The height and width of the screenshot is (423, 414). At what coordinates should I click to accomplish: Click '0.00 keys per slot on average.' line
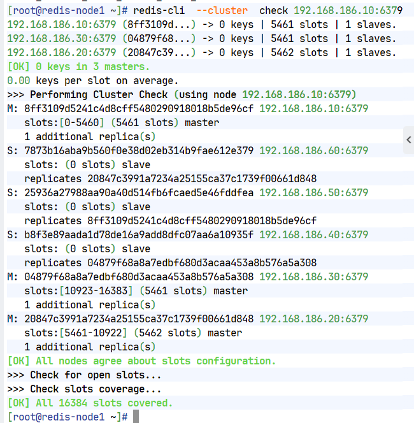click(92, 81)
